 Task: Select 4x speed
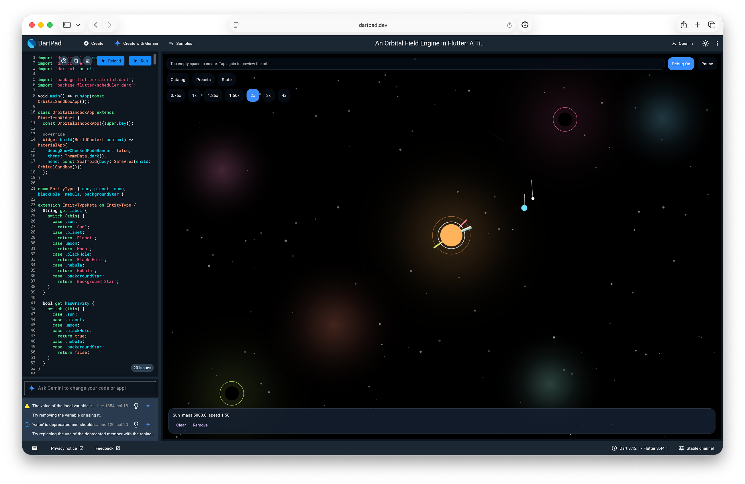click(x=284, y=95)
